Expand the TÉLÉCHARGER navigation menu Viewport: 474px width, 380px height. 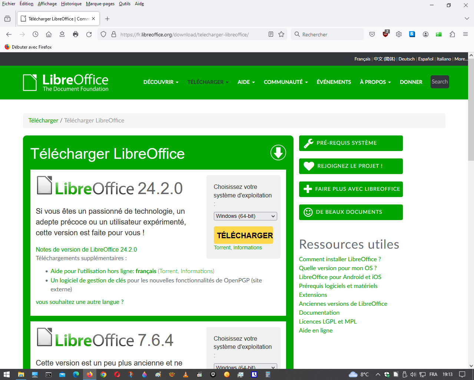(208, 82)
